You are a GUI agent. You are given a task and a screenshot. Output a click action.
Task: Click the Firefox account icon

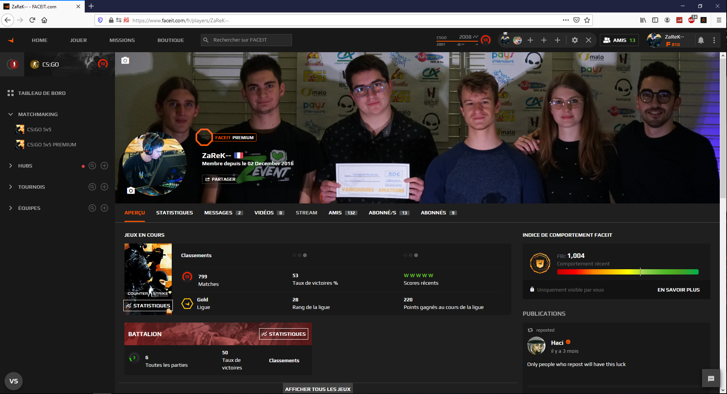click(667, 20)
